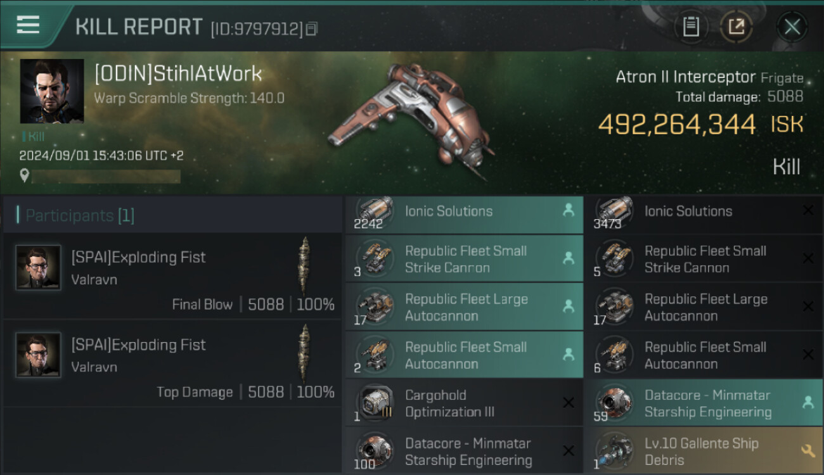Select the location pin icon
824x475 pixels.
25,175
